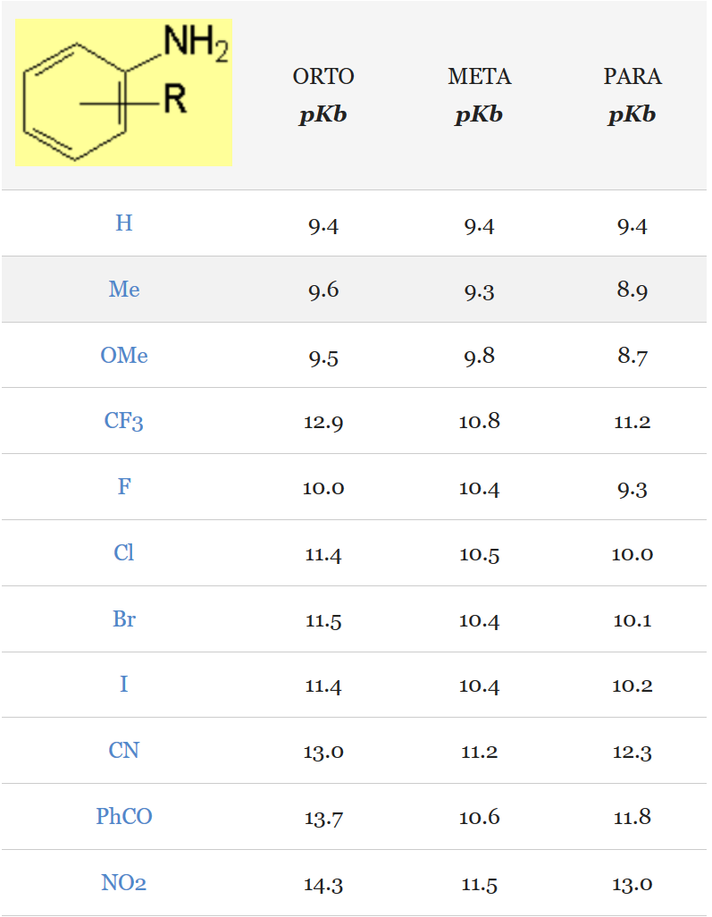The width and height of the screenshot is (712, 917).
Task: Select the META pKb column header
Action: coord(480,95)
